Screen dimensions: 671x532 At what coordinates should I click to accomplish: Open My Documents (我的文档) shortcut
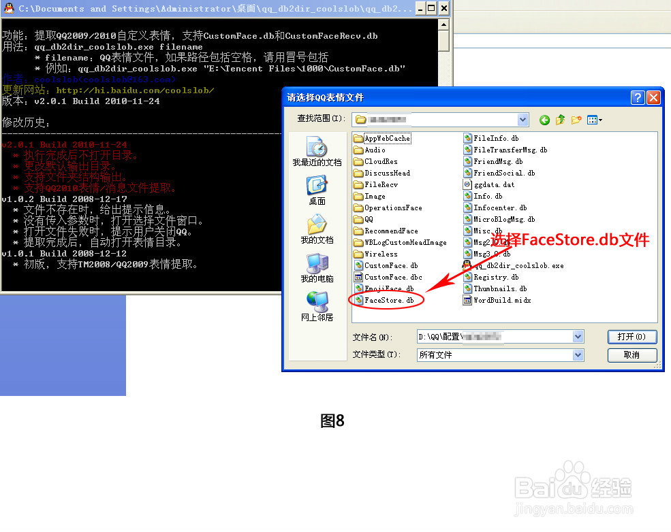317,229
